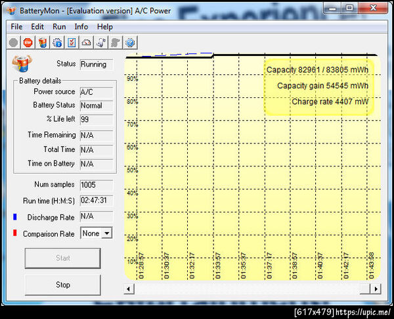
Task: Close the BatteryMon window
Action: coord(373,9)
